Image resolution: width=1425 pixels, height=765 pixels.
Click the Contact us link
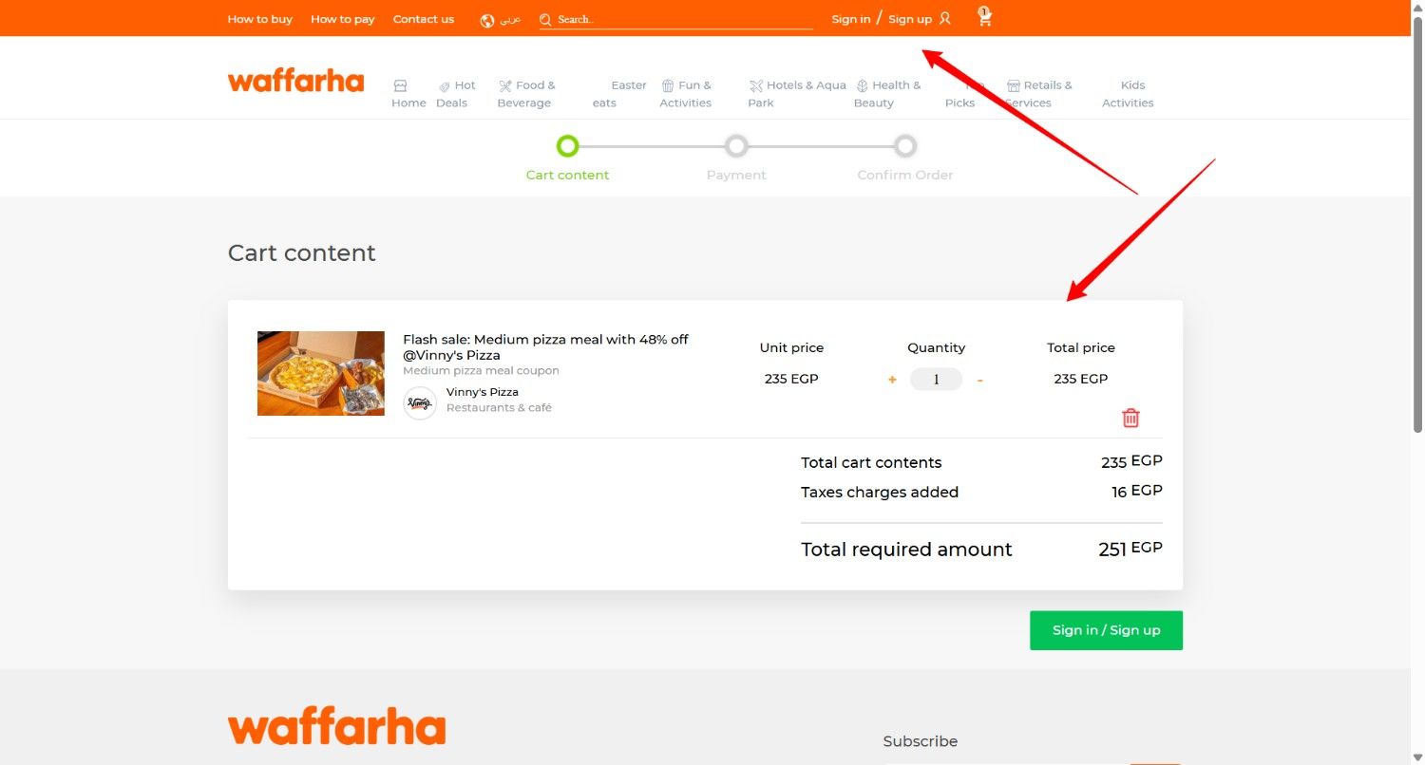click(424, 19)
